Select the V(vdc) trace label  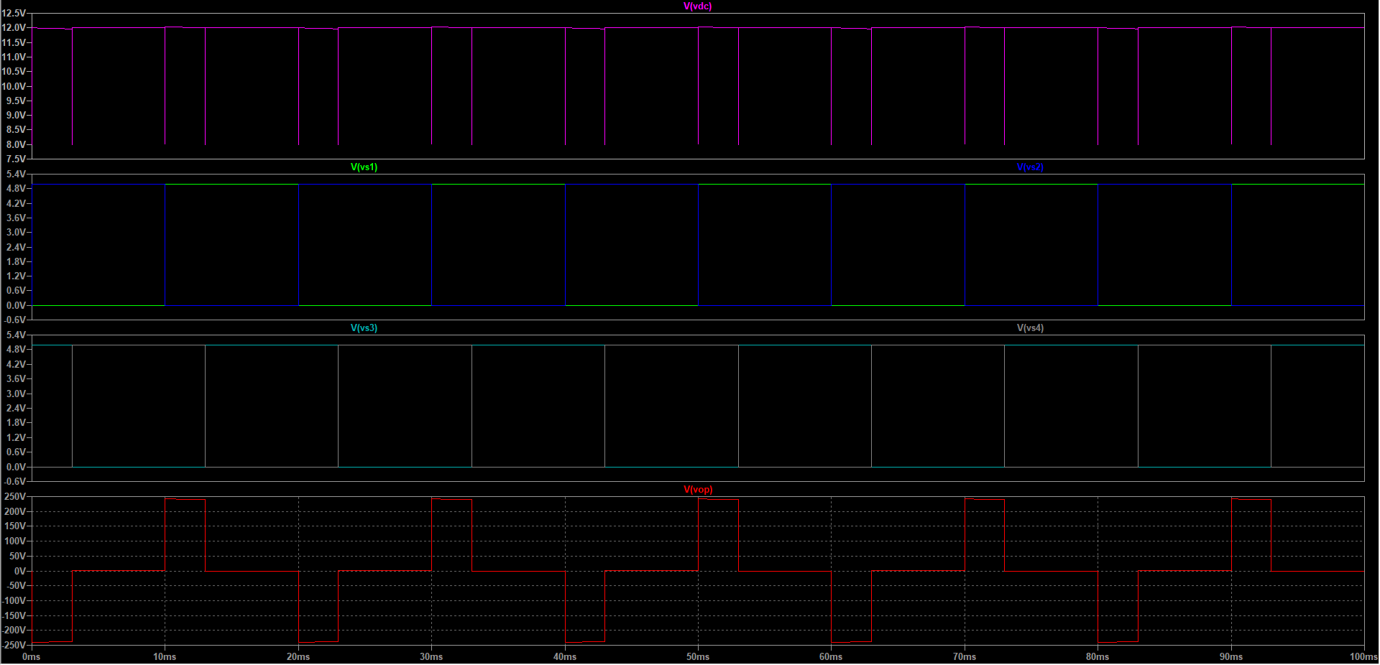(x=698, y=6)
